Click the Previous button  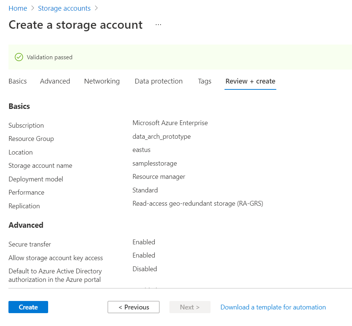point(133,307)
